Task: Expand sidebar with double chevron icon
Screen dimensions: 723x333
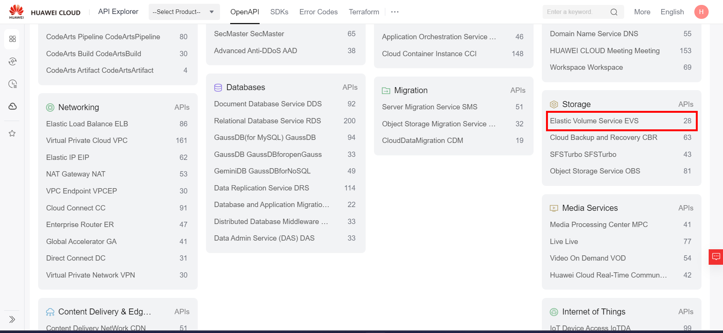Action: [x=12, y=319]
